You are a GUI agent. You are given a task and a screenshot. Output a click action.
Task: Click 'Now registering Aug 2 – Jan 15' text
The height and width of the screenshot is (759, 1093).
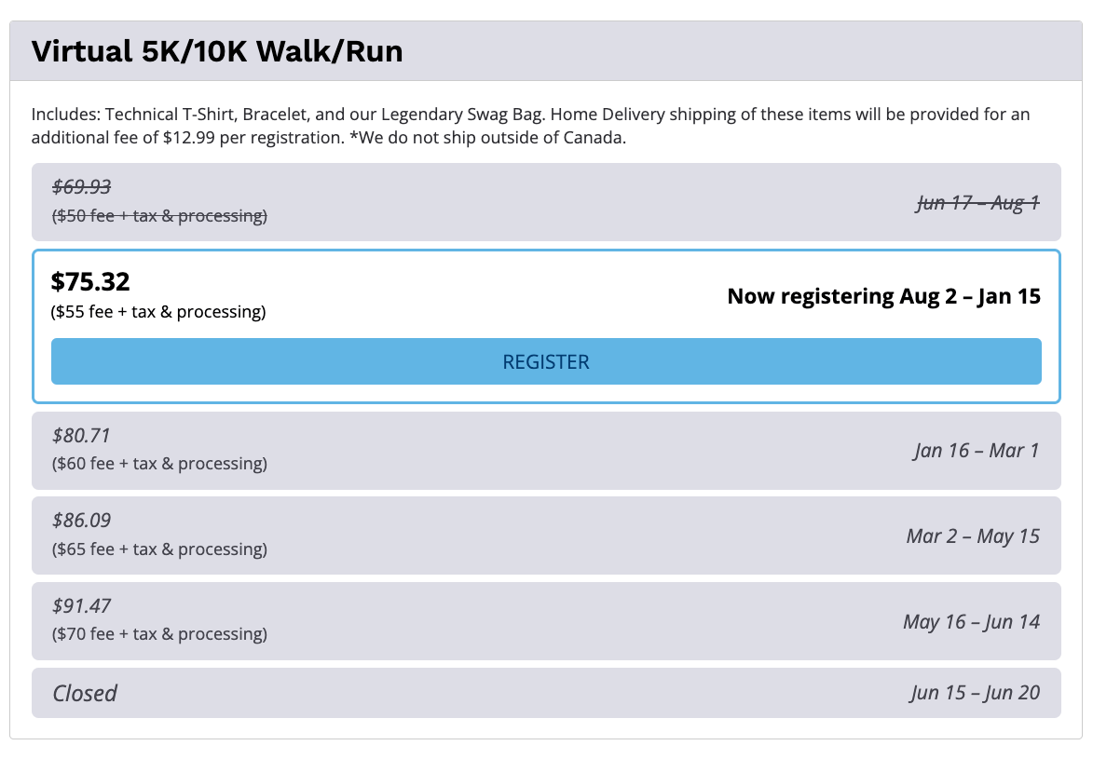(x=883, y=296)
